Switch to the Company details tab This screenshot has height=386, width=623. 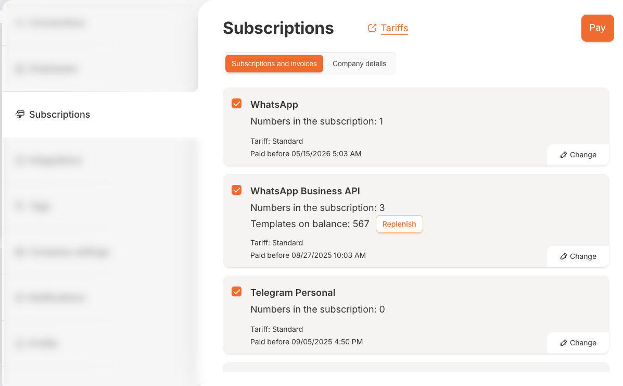coord(359,64)
